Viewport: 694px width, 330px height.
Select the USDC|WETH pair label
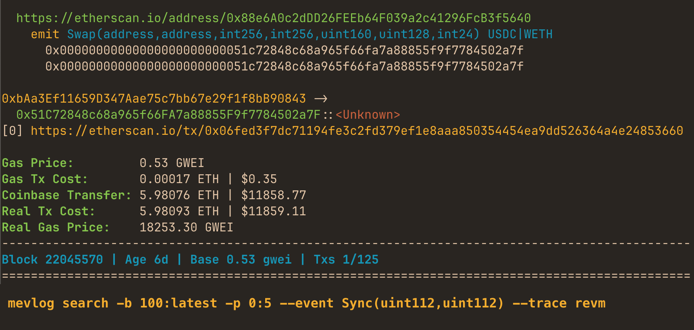pyautogui.click(x=520, y=34)
